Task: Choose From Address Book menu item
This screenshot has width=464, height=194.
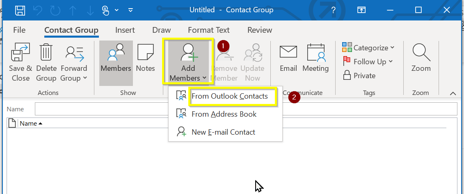Action: tap(226, 114)
